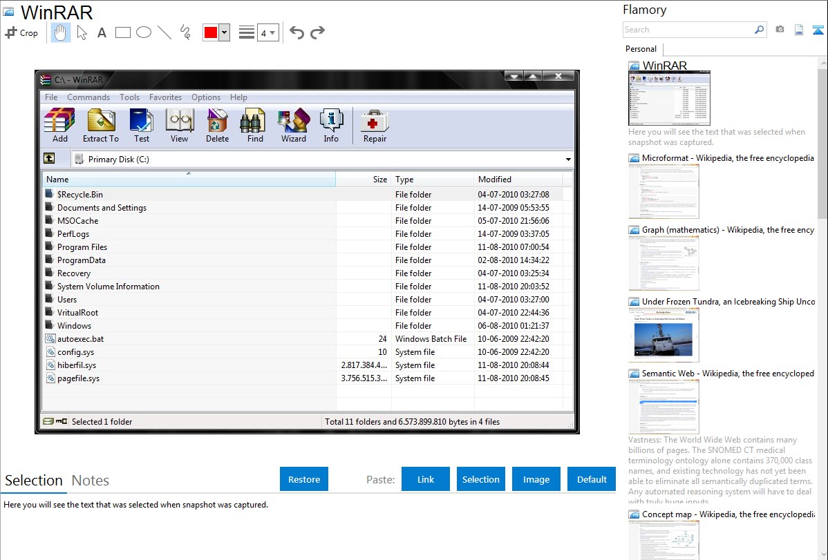
Task: Click the Paste Selection button
Action: coord(480,479)
